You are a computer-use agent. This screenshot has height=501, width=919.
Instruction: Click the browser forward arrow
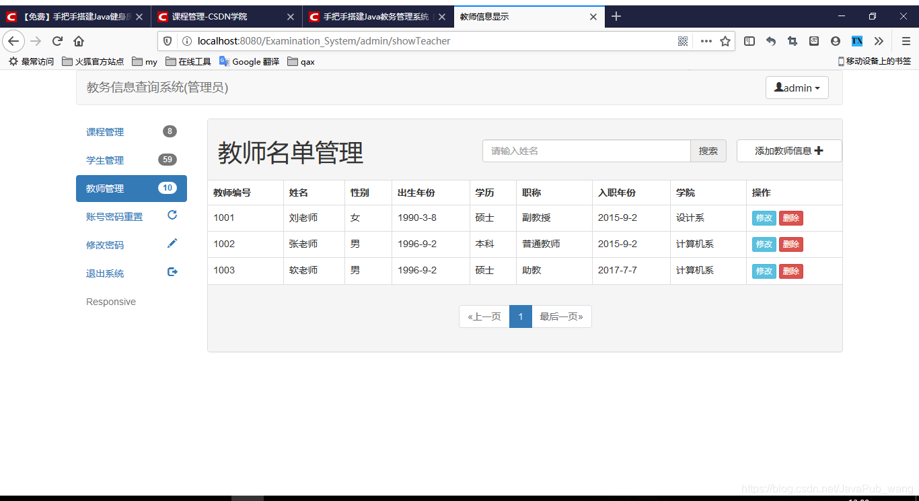point(36,41)
